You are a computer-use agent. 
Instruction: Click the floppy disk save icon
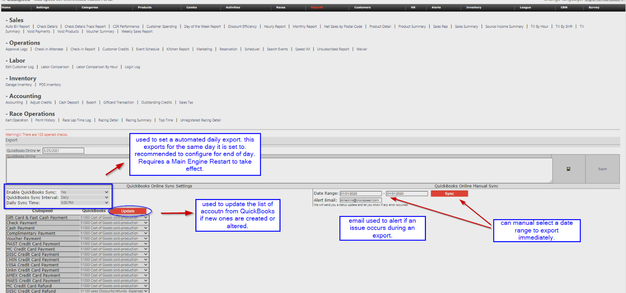568,169
